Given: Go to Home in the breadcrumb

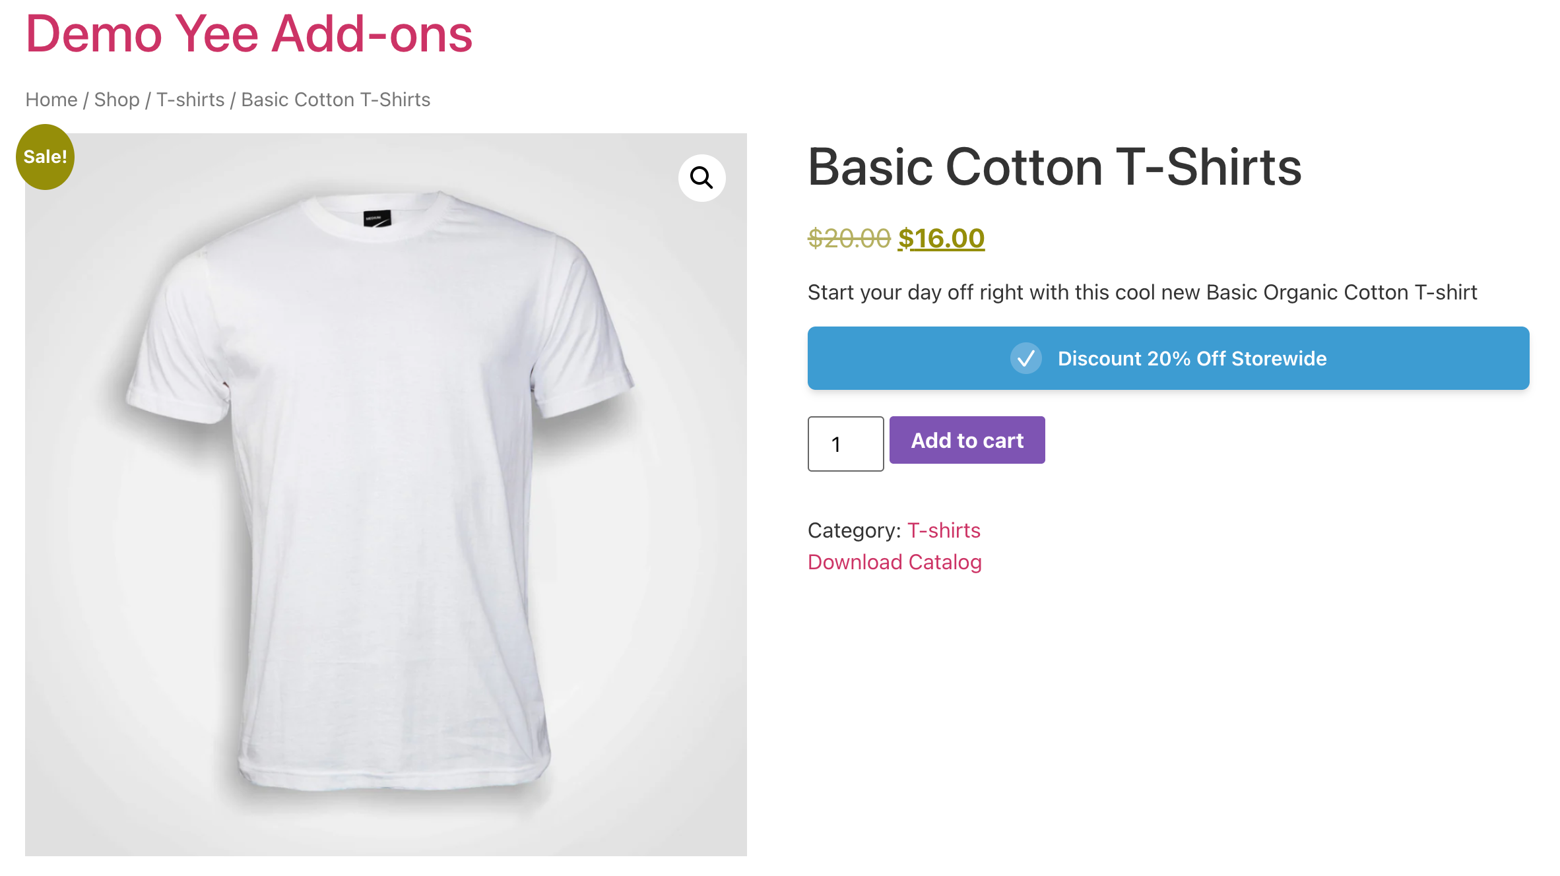Looking at the screenshot, I should [x=51, y=100].
